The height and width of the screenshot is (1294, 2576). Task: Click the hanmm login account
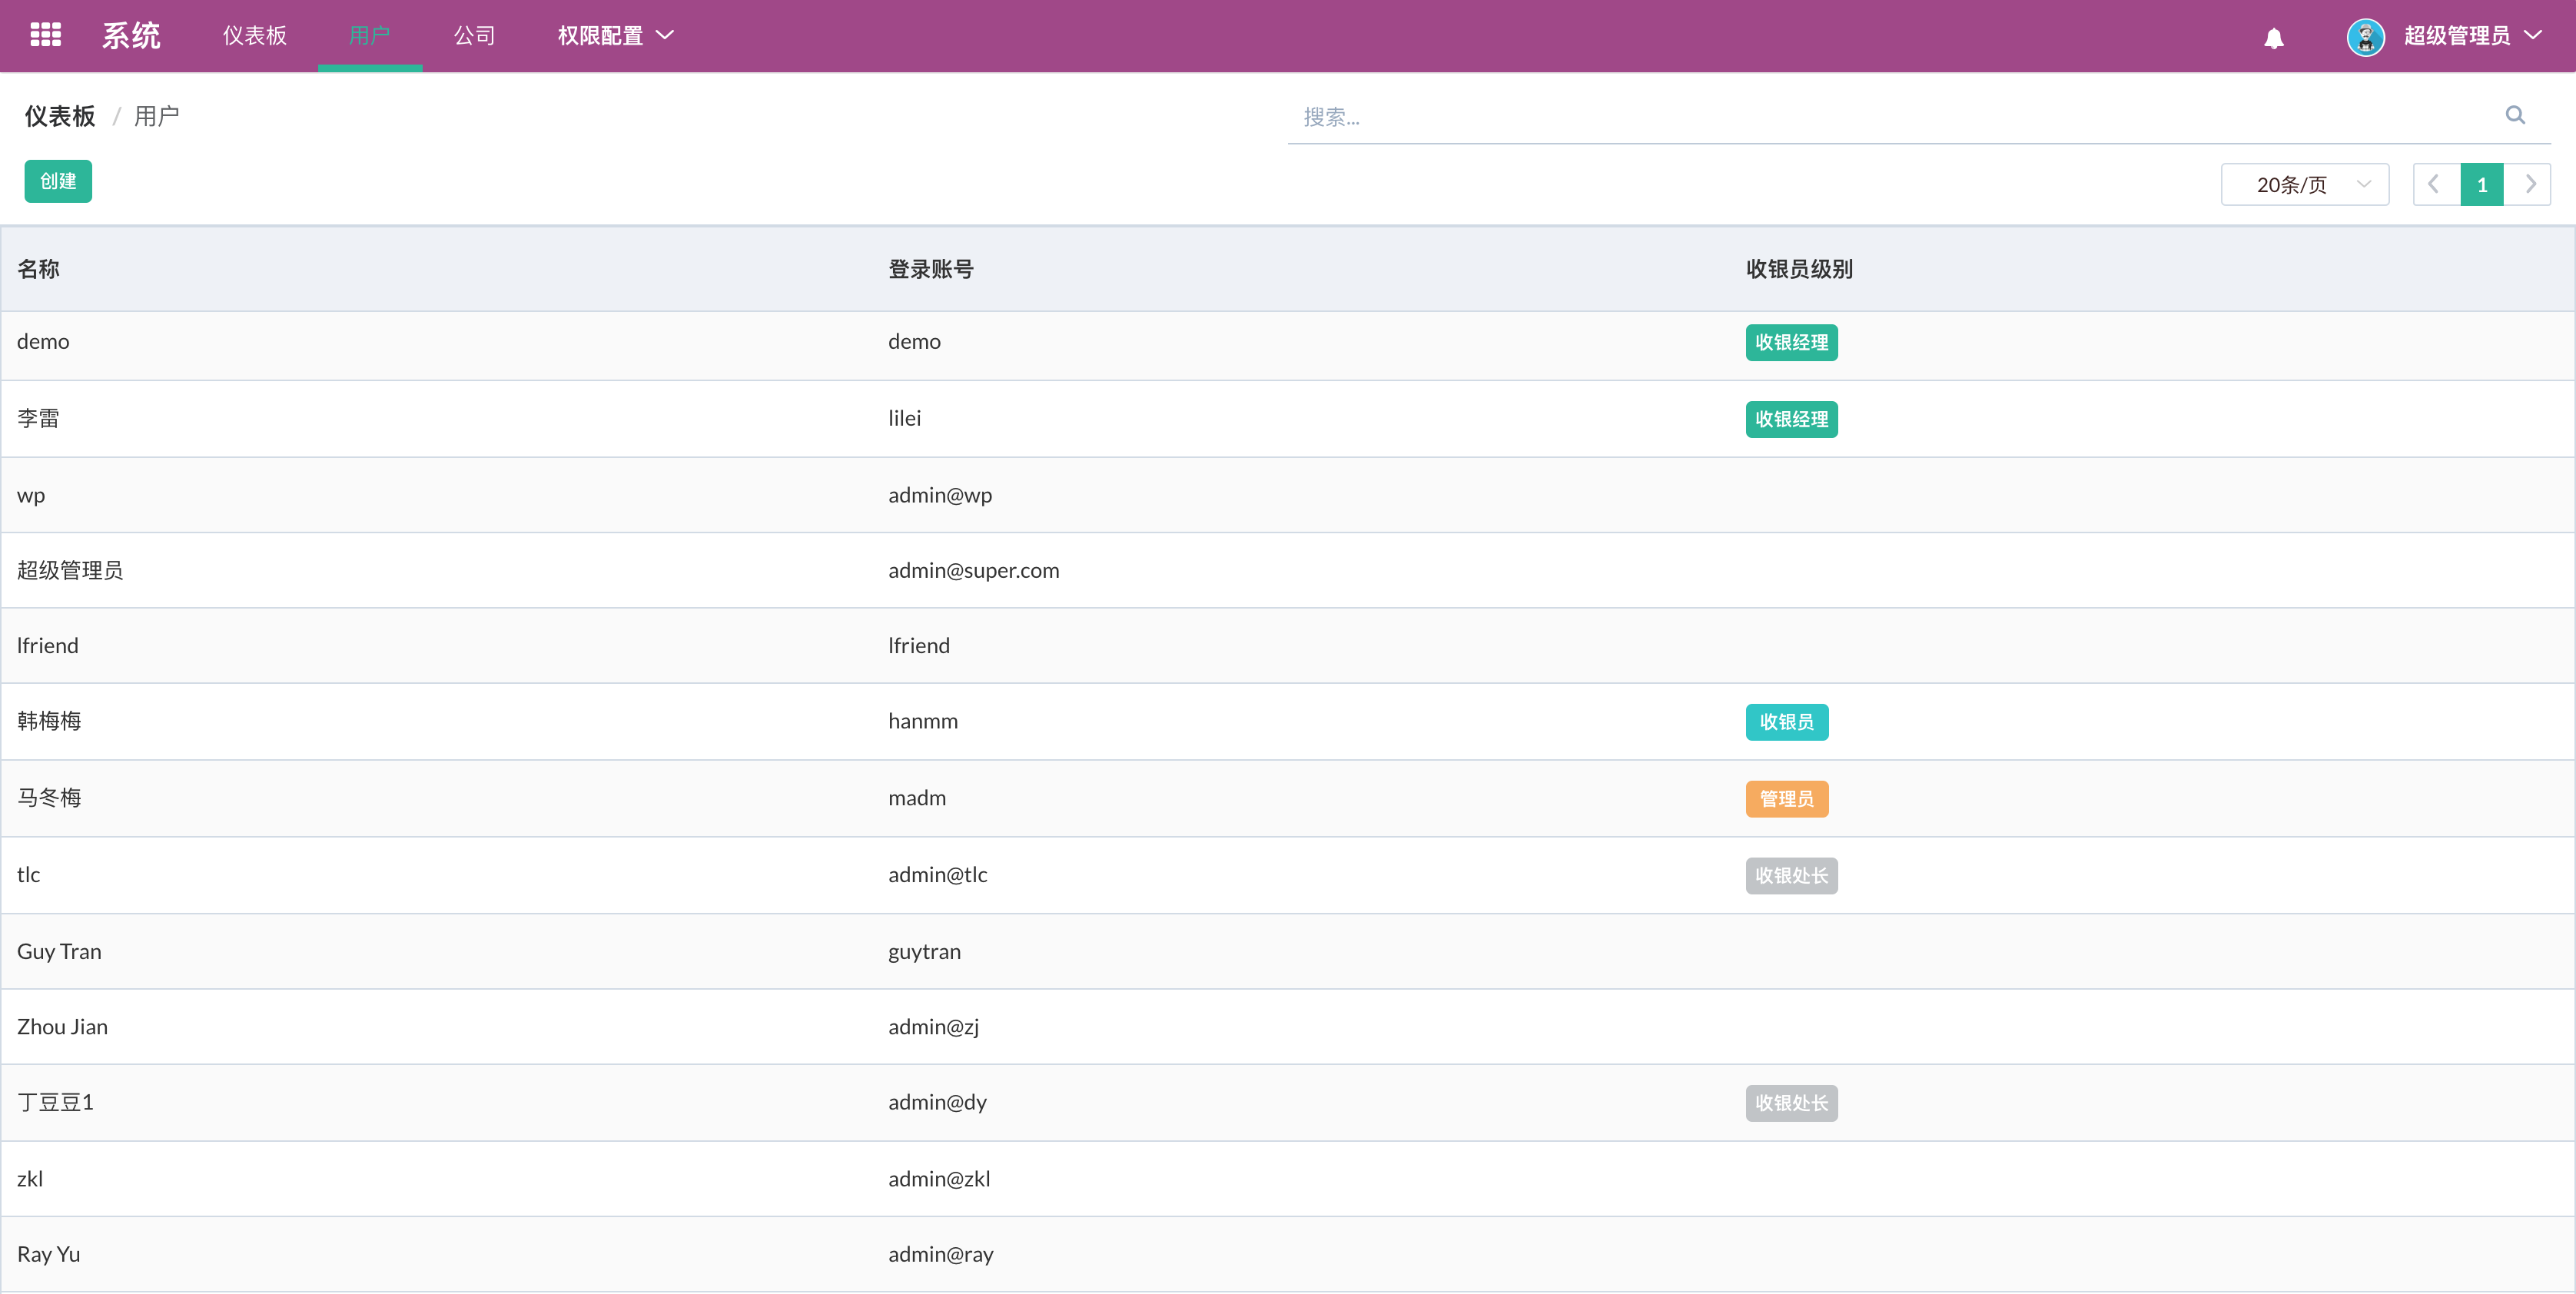coord(922,721)
